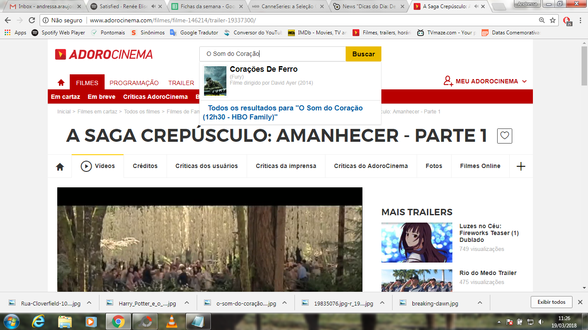Select the Críticas do AdoroCinema tab
The height and width of the screenshot is (330, 588).
tap(371, 166)
